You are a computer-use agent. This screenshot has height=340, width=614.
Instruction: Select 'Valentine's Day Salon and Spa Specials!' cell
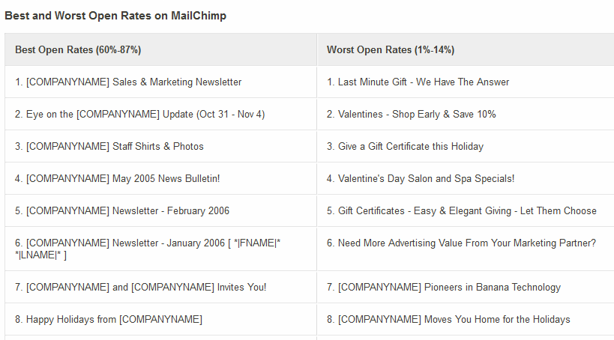coord(466,178)
